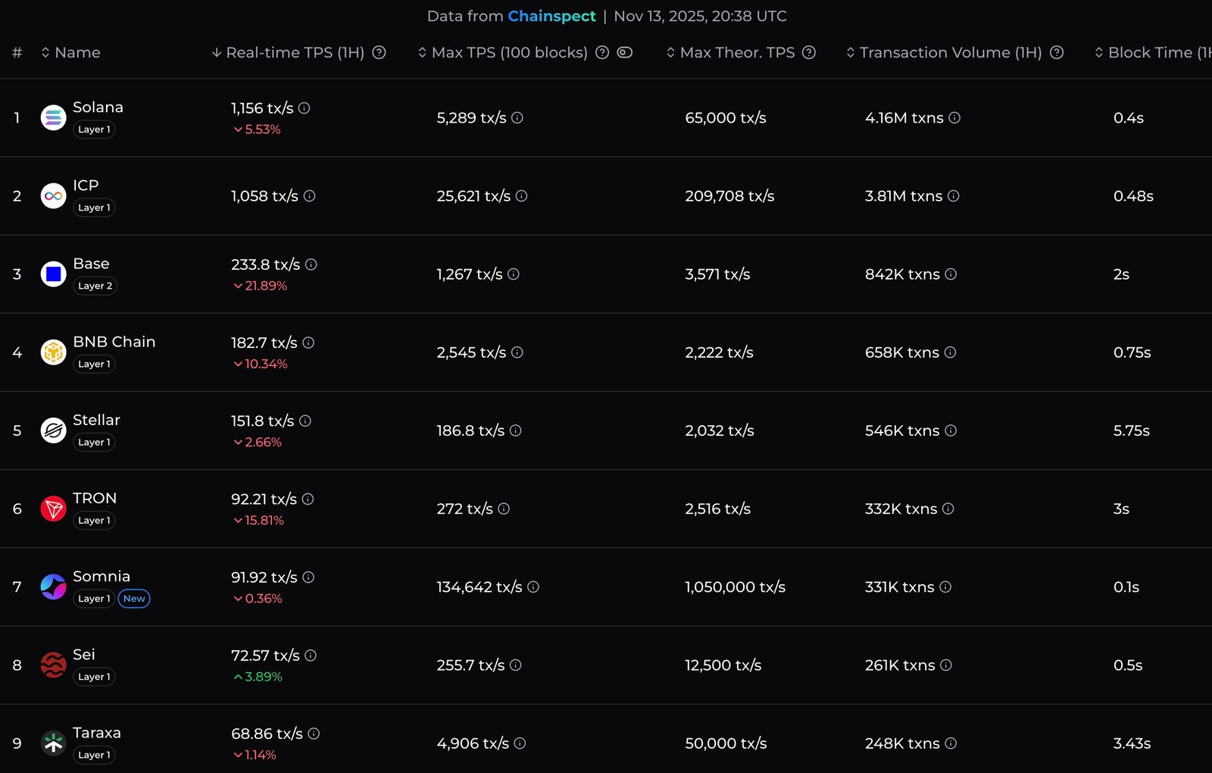1212x773 pixels.
Task: Click the Taraxa logo icon
Action: point(53,743)
